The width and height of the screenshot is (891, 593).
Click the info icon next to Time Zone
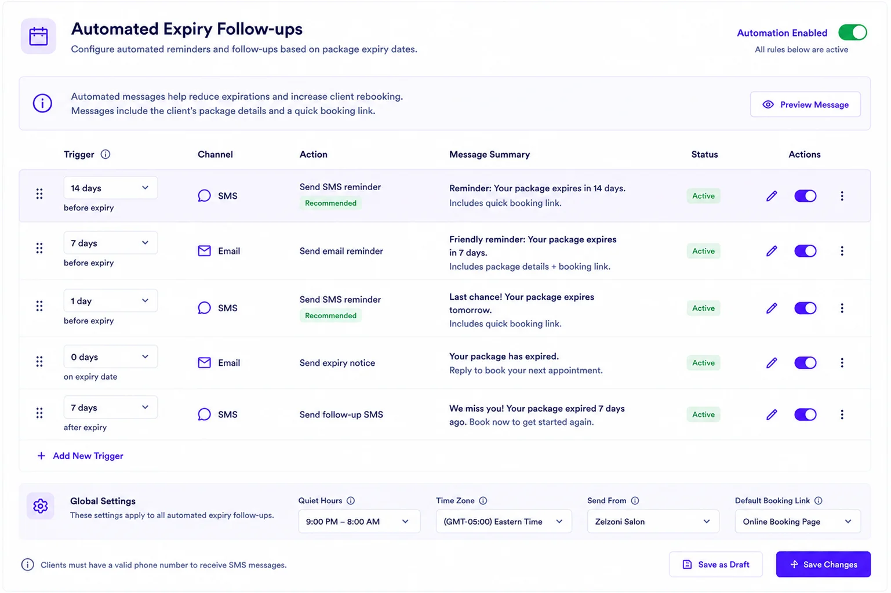pos(483,501)
